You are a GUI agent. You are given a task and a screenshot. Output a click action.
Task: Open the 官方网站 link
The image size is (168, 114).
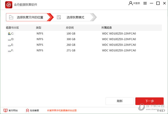[x=13, y=110]
